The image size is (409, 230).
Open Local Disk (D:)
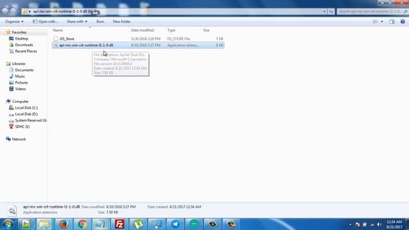[x=26, y=114]
